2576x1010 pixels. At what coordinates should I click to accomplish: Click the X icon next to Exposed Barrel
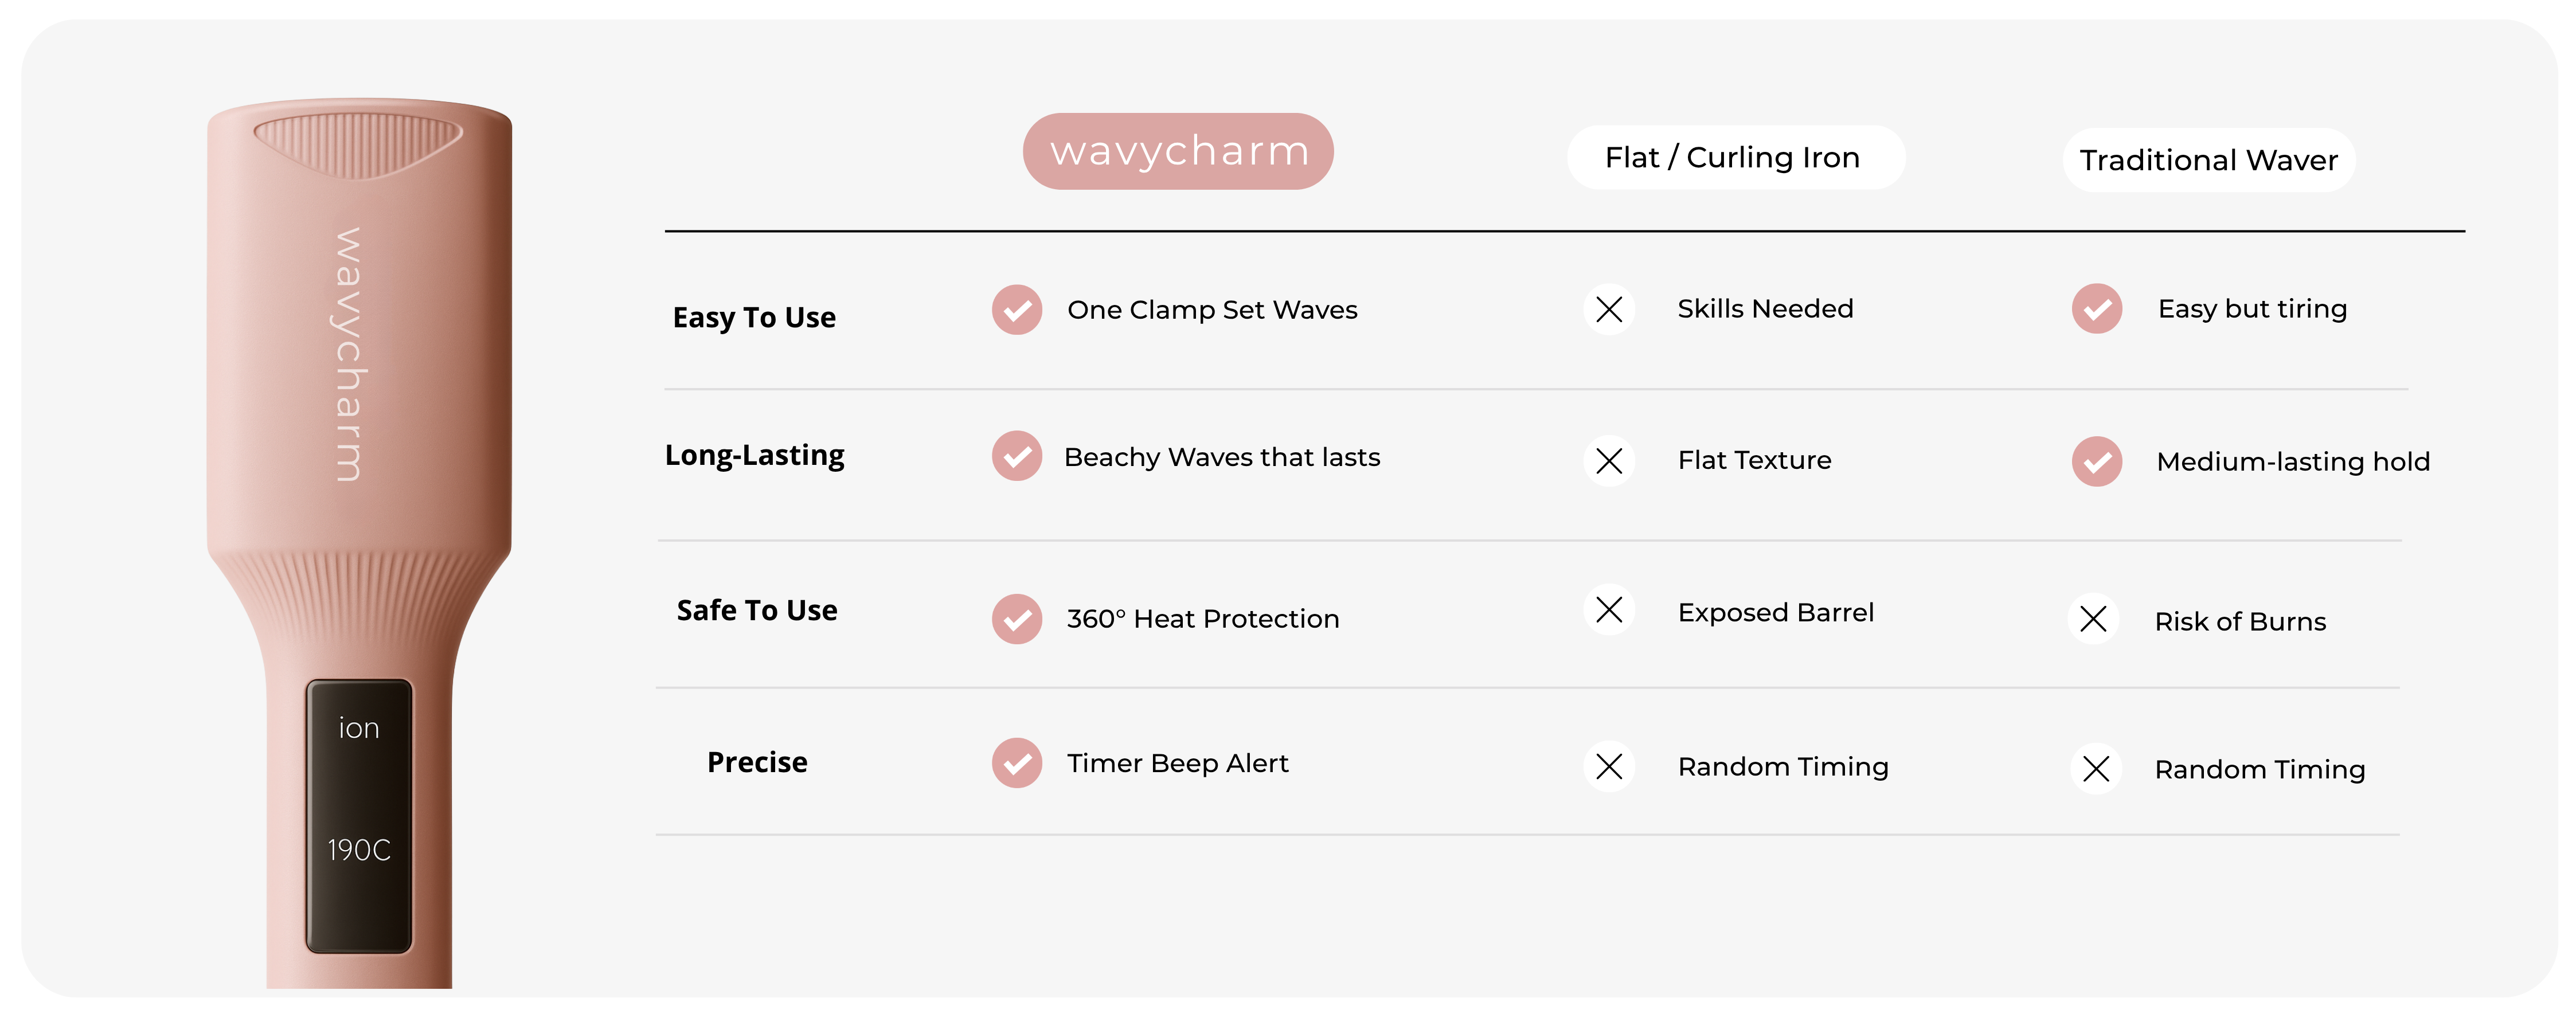pos(1609,610)
